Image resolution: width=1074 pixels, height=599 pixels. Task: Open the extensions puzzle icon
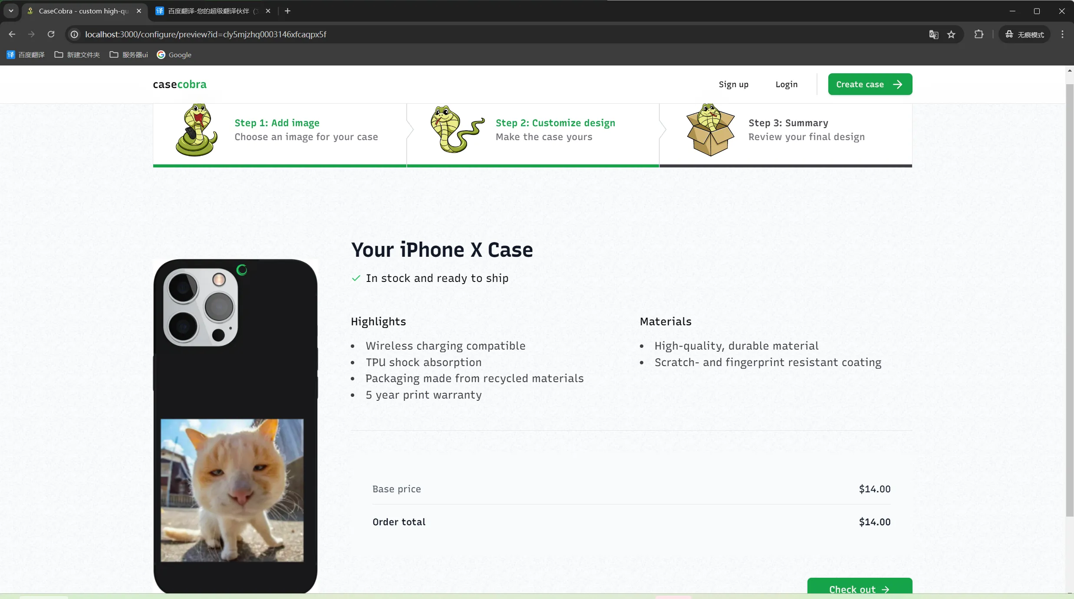[978, 34]
